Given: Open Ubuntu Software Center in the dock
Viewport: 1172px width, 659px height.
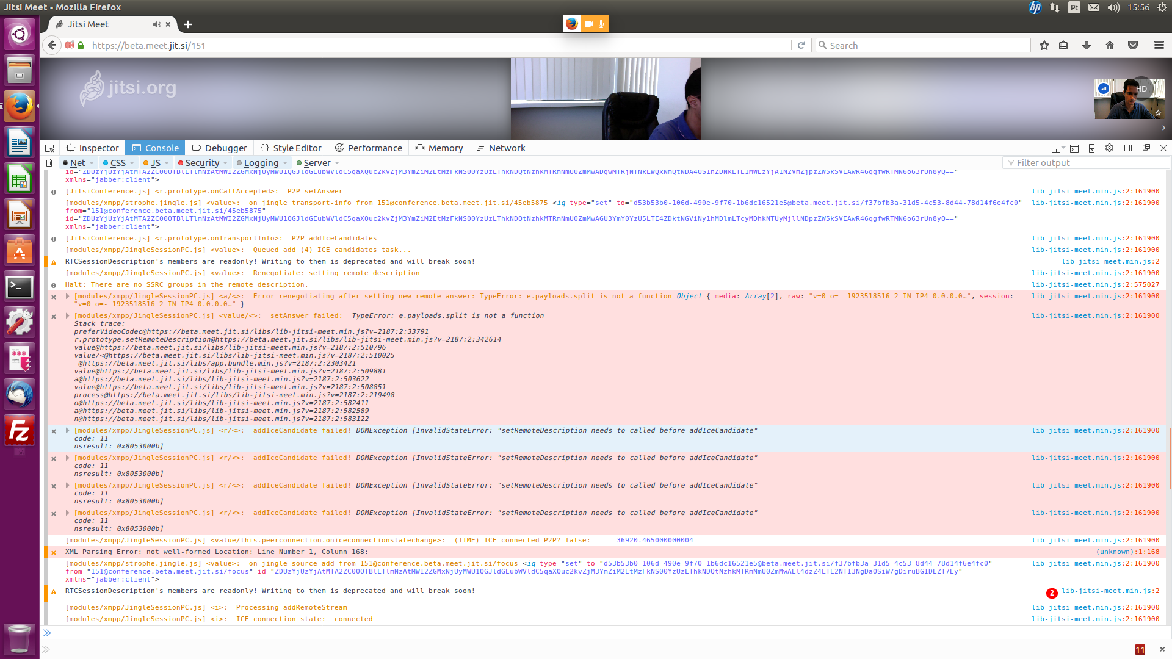Looking at the screenshot, I should coord(20,251).
